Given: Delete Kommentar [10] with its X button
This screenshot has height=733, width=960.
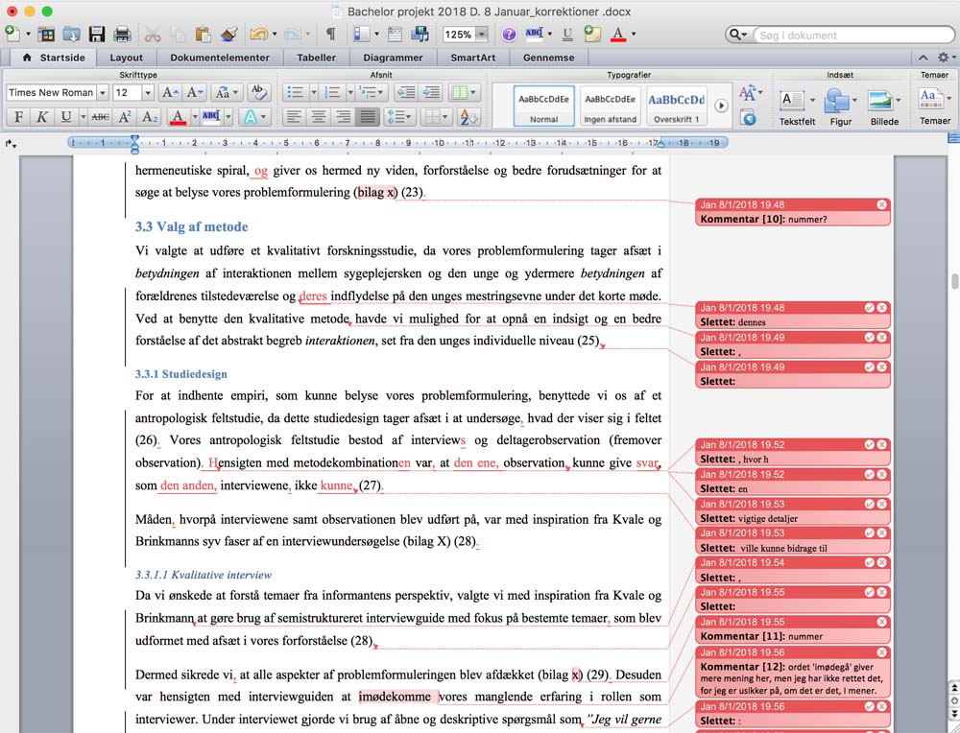Looking at the screenshot, I should coord(881,205).
